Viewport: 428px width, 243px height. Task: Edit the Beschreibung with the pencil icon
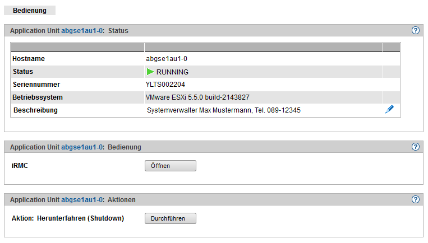(389, 110)
